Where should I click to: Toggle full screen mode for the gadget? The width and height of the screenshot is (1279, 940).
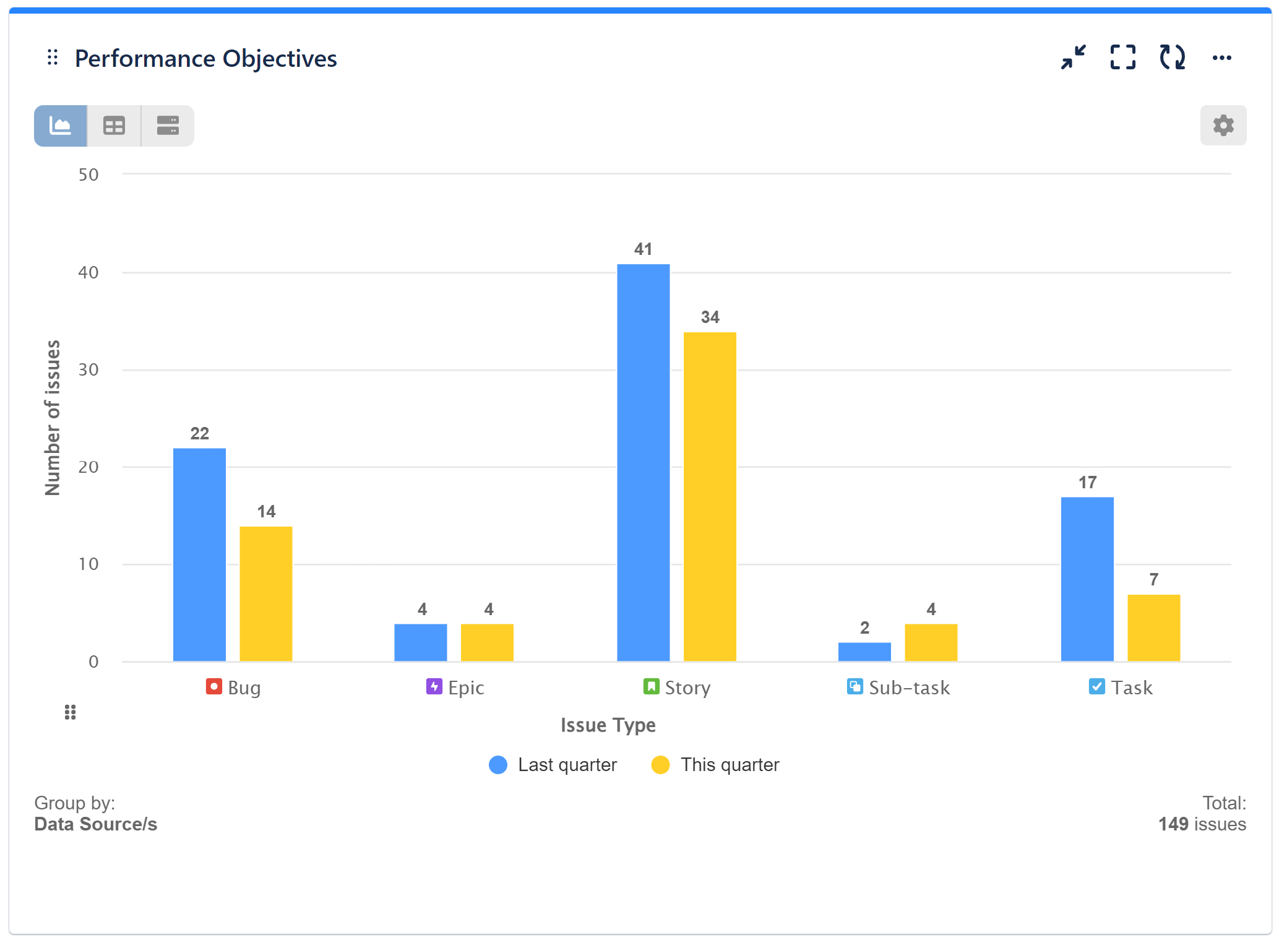tap(1123, 58)
